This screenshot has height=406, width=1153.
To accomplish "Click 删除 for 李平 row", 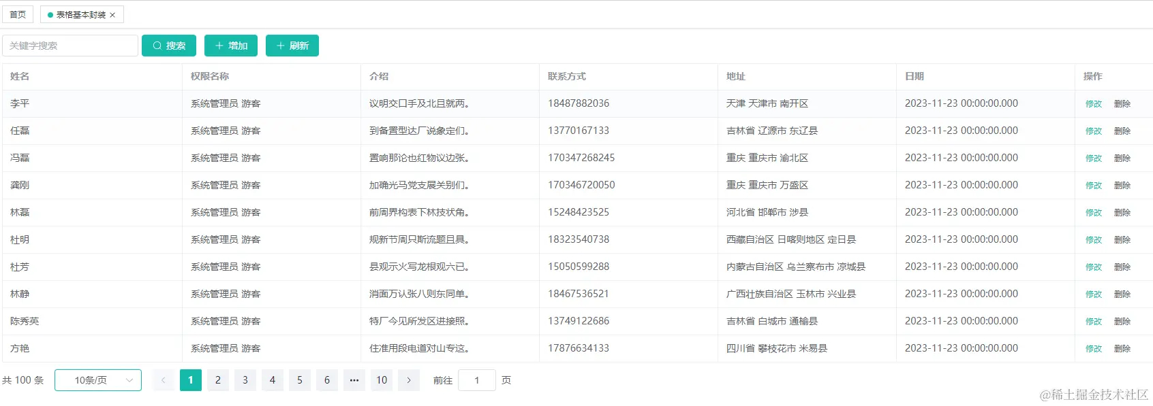I will point(1122,104).
